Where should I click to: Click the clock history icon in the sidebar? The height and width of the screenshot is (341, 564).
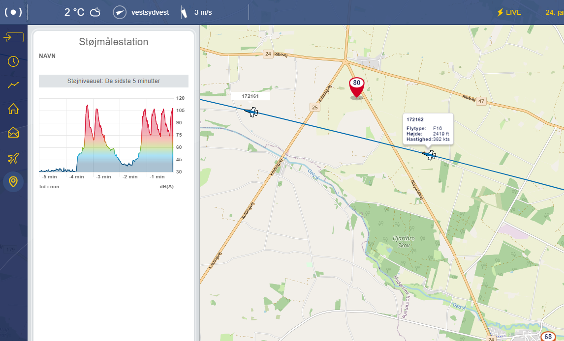(x=13, y=61)
